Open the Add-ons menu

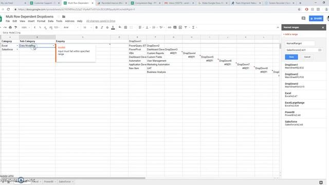[x=70, y=21]
